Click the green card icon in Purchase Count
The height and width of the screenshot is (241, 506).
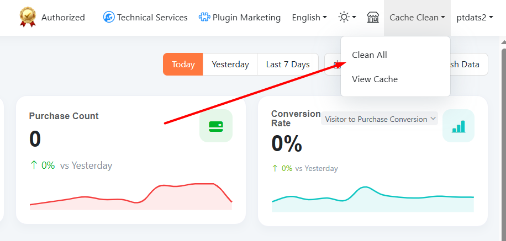(x=216, y=126)
